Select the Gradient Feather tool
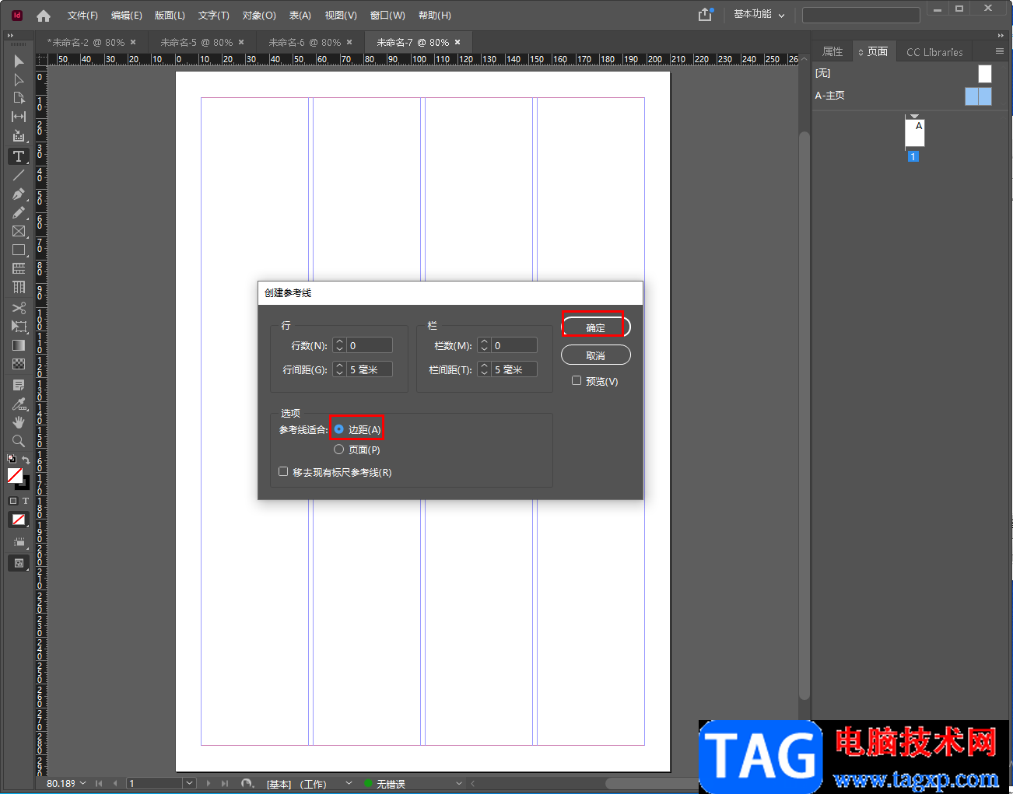Screen dimensions: 1013x794 (19, 364)
